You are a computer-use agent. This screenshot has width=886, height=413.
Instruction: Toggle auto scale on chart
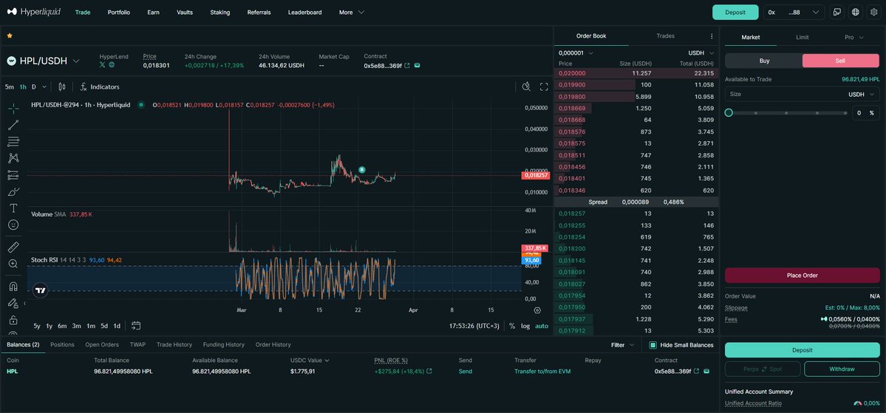tap(542, 325)
